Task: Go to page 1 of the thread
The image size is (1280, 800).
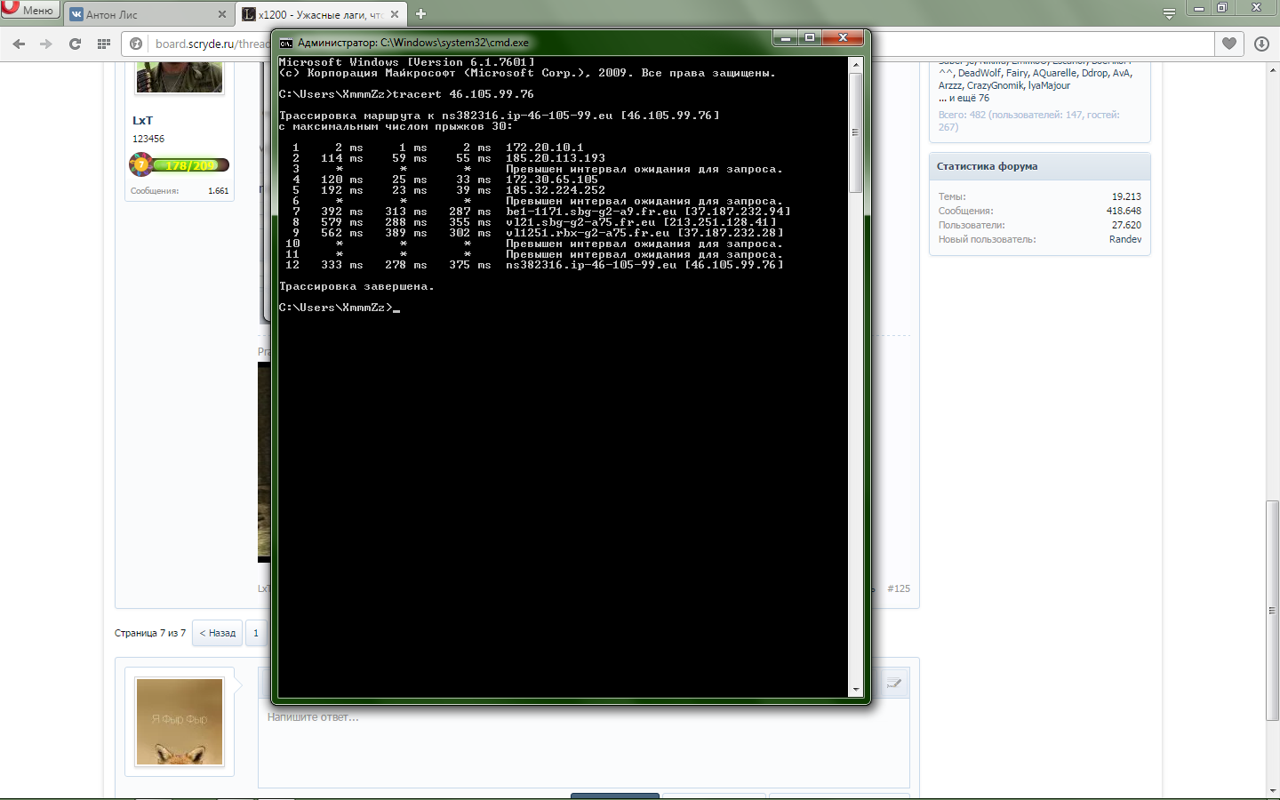Action: [x=256, y=633]
